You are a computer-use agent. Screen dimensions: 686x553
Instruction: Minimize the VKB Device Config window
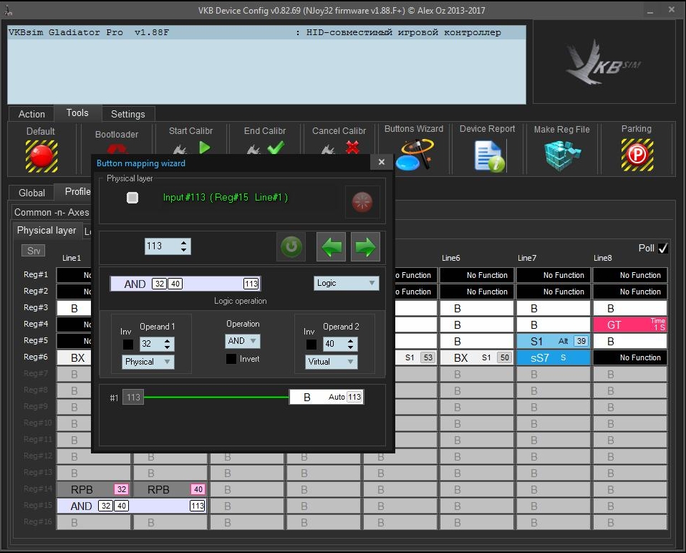[650, 11]
